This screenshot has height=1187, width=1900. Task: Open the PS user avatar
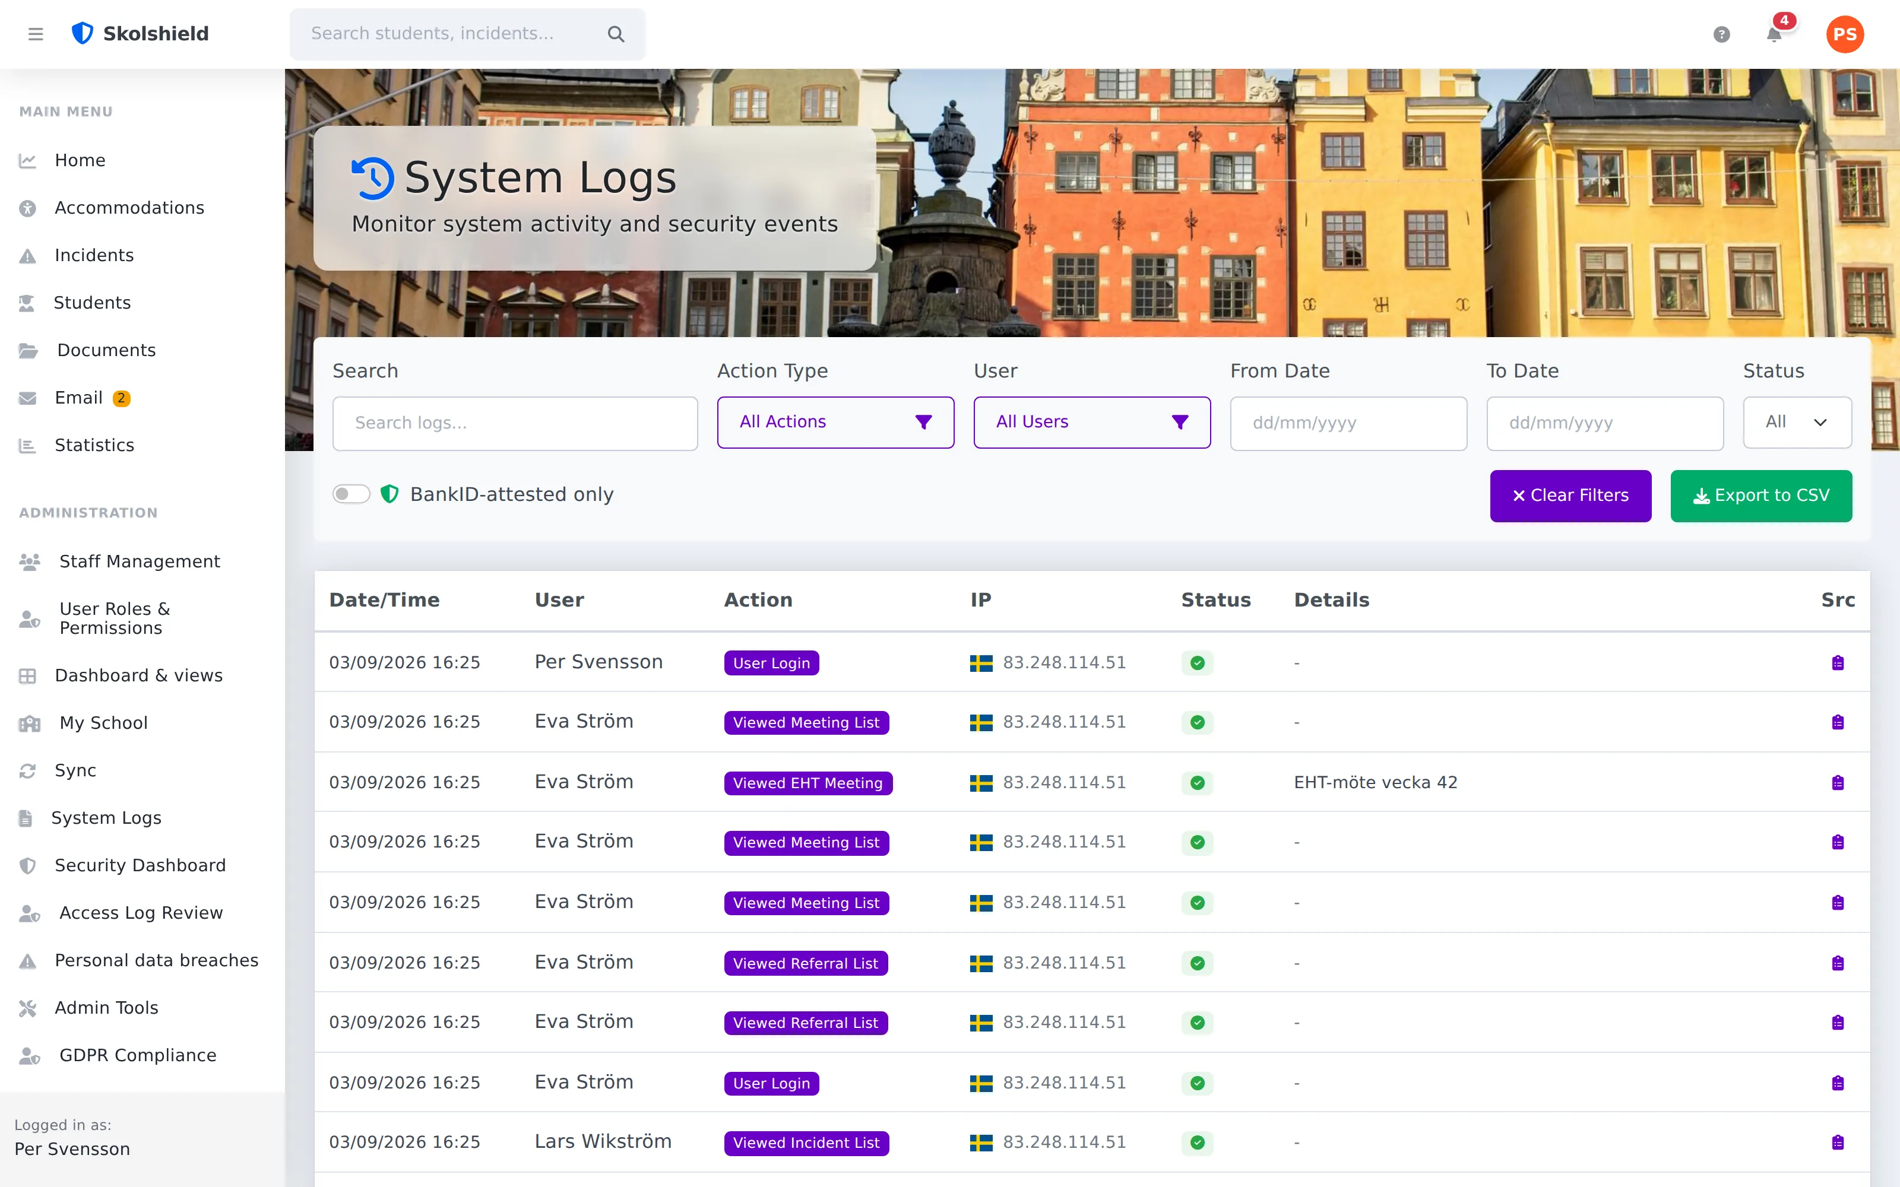click(x=1844, y=34)
